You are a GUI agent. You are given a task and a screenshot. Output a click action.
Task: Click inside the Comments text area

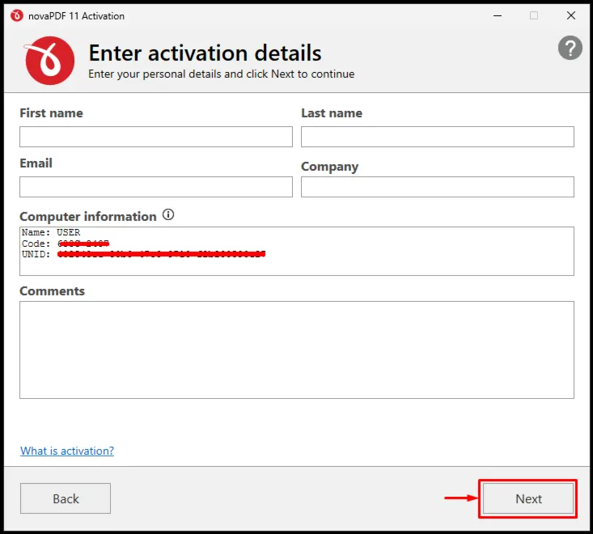click(x=296, y=350)
